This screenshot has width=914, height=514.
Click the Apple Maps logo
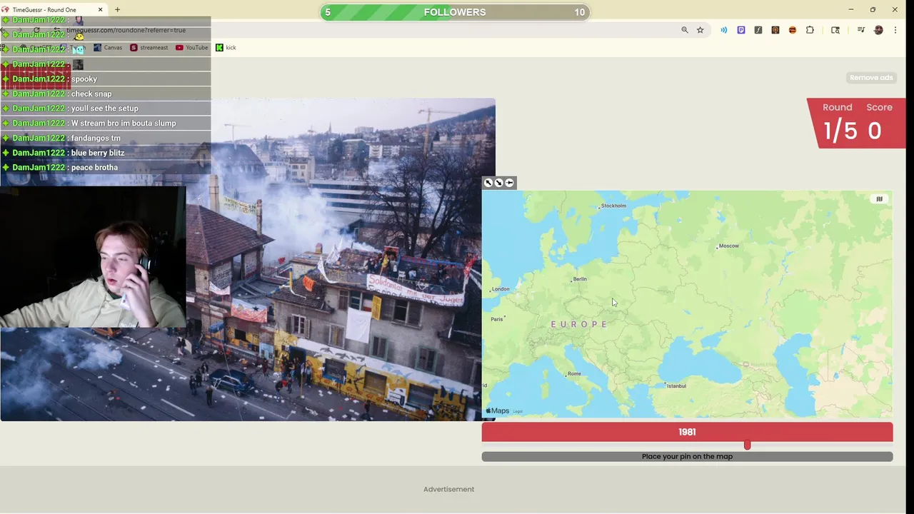pyautogui.click(x=498, y=410)
